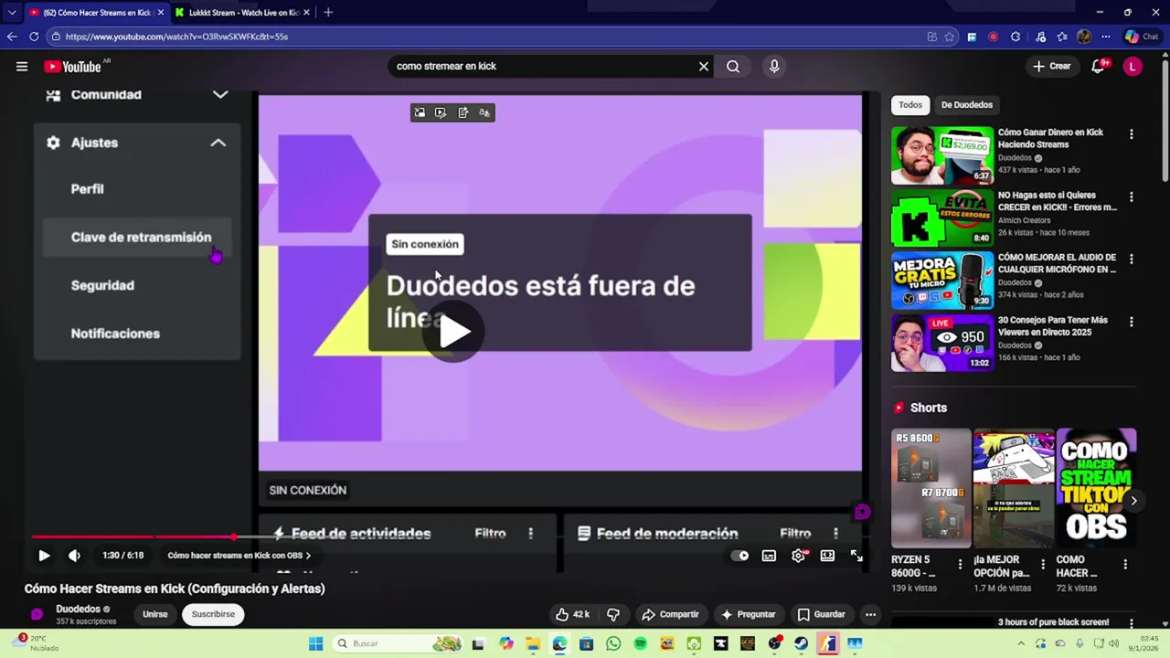
Task: Enter fullscreen in the video player
Action: click(x=856, y=556)
